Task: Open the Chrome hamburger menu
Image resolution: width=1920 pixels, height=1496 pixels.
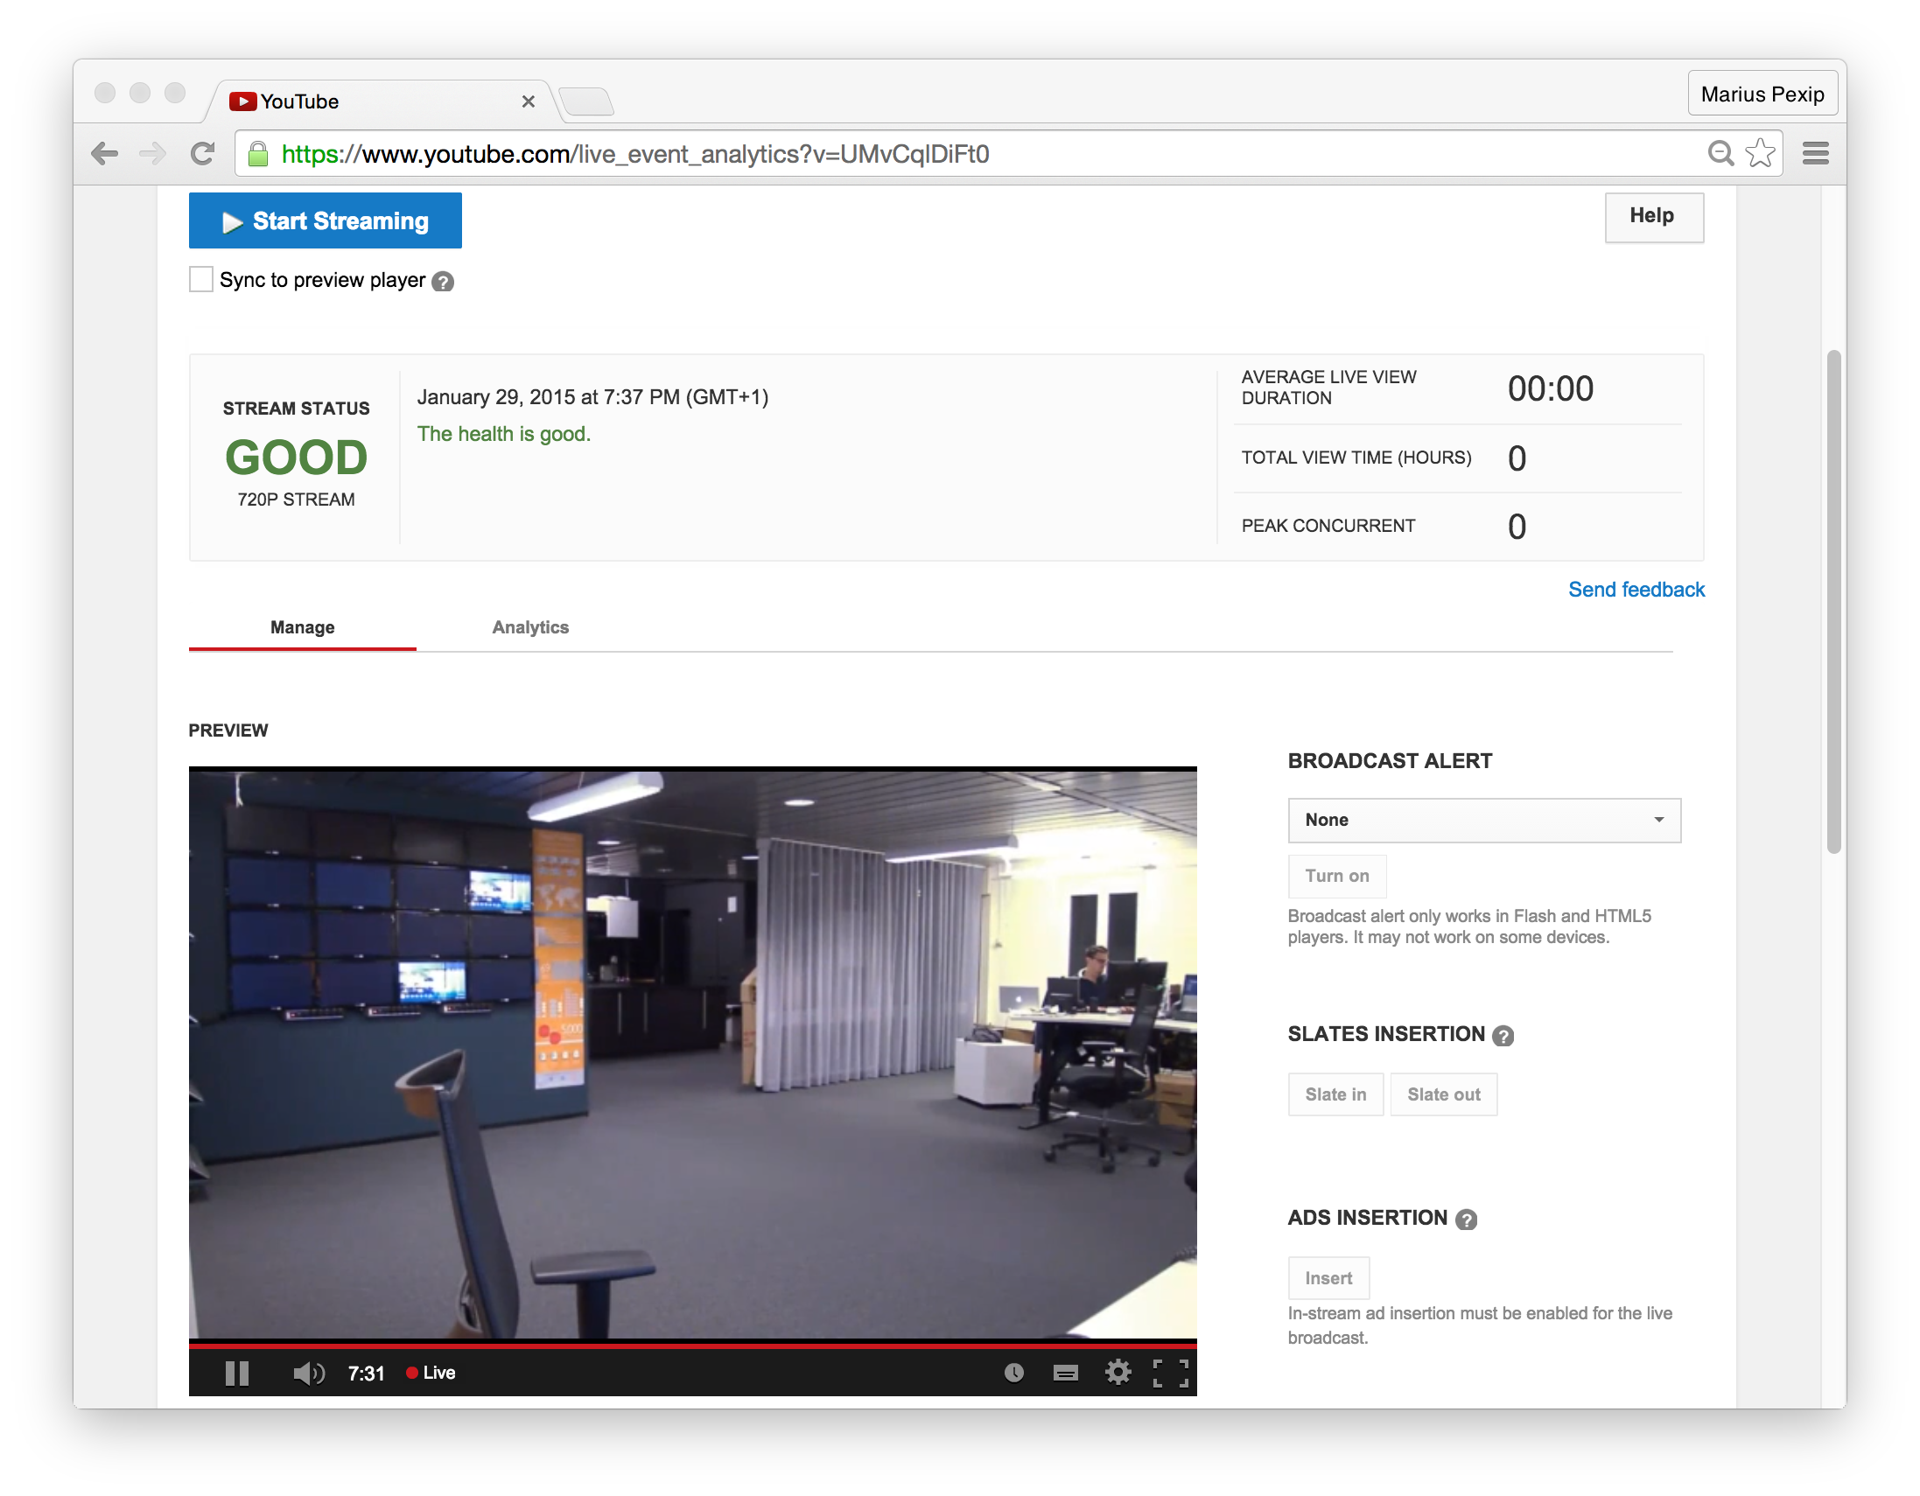Action: click(x=1815, y=154)
